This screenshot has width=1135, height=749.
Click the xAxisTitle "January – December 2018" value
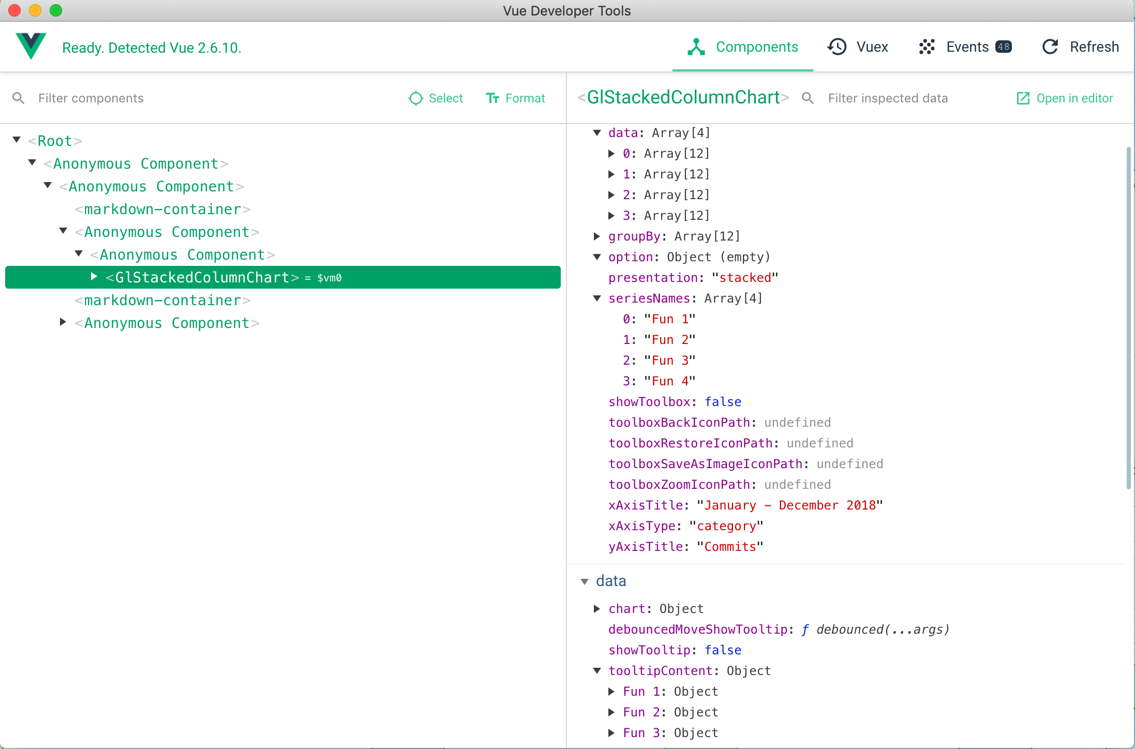(x=790, y=505)
